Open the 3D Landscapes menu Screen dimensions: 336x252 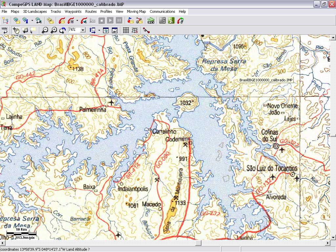point(35,11)
